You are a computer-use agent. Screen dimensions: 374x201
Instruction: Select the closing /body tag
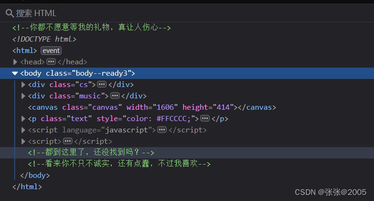coord(35,175)
